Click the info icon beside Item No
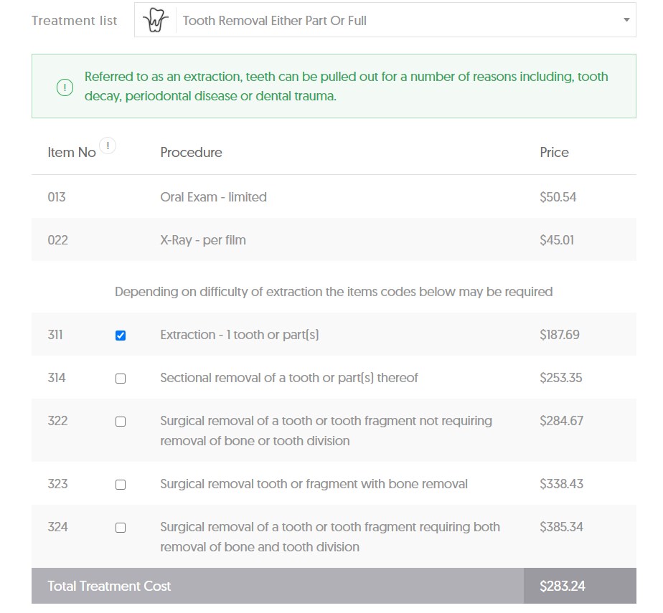The height and width of the screenshot is (613, 663). click(108, 146)
